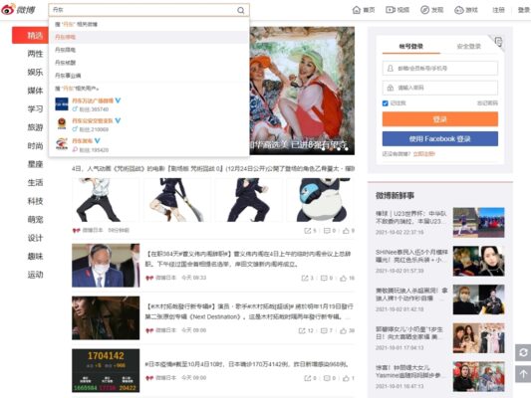This screenshot has width=531, height=398.
Task: Open the masked man in suit thumbnail
Action: pyautogui.click(x=106, y=266)
